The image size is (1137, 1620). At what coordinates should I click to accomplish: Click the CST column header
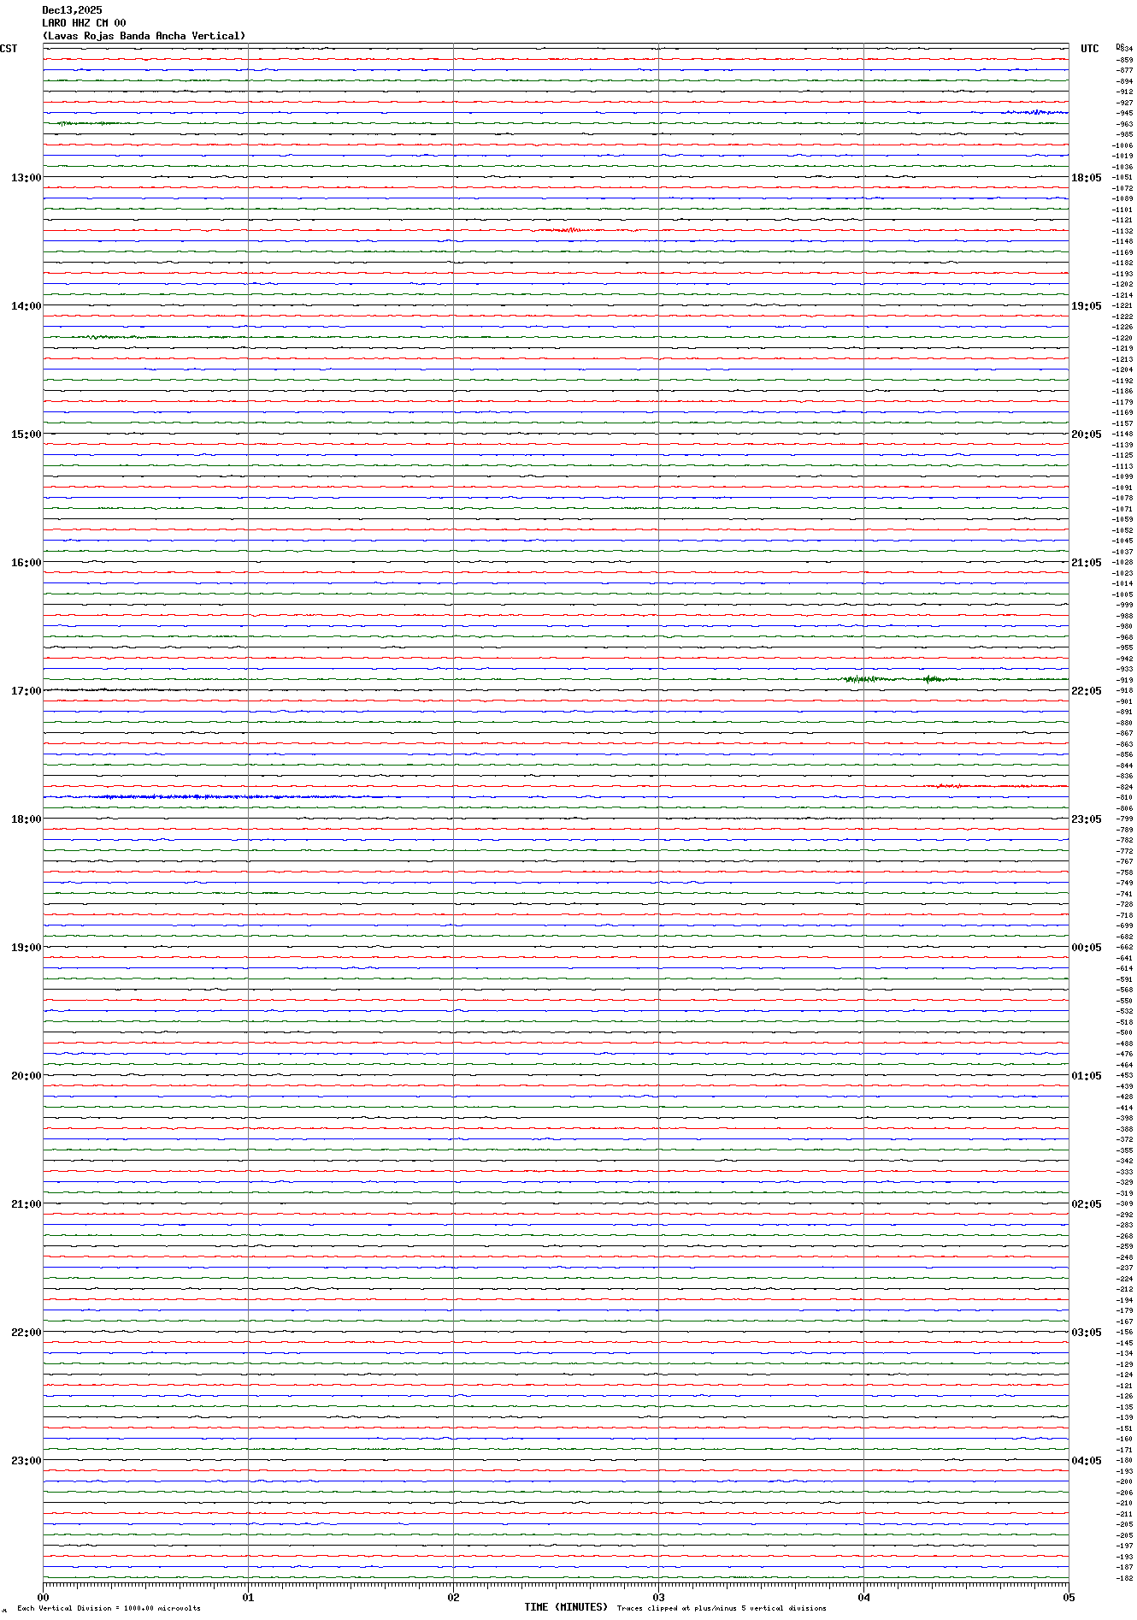(x=9, y=49)
